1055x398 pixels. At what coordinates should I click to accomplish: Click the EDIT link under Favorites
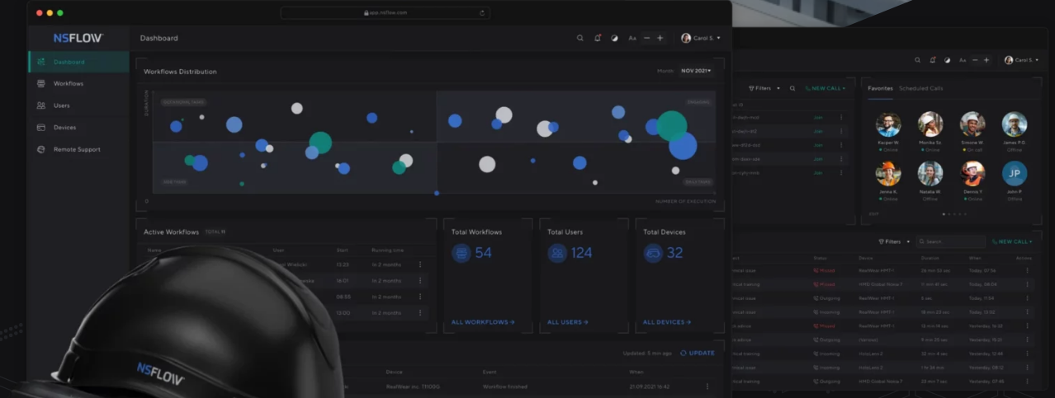click(x=873, y=214)
